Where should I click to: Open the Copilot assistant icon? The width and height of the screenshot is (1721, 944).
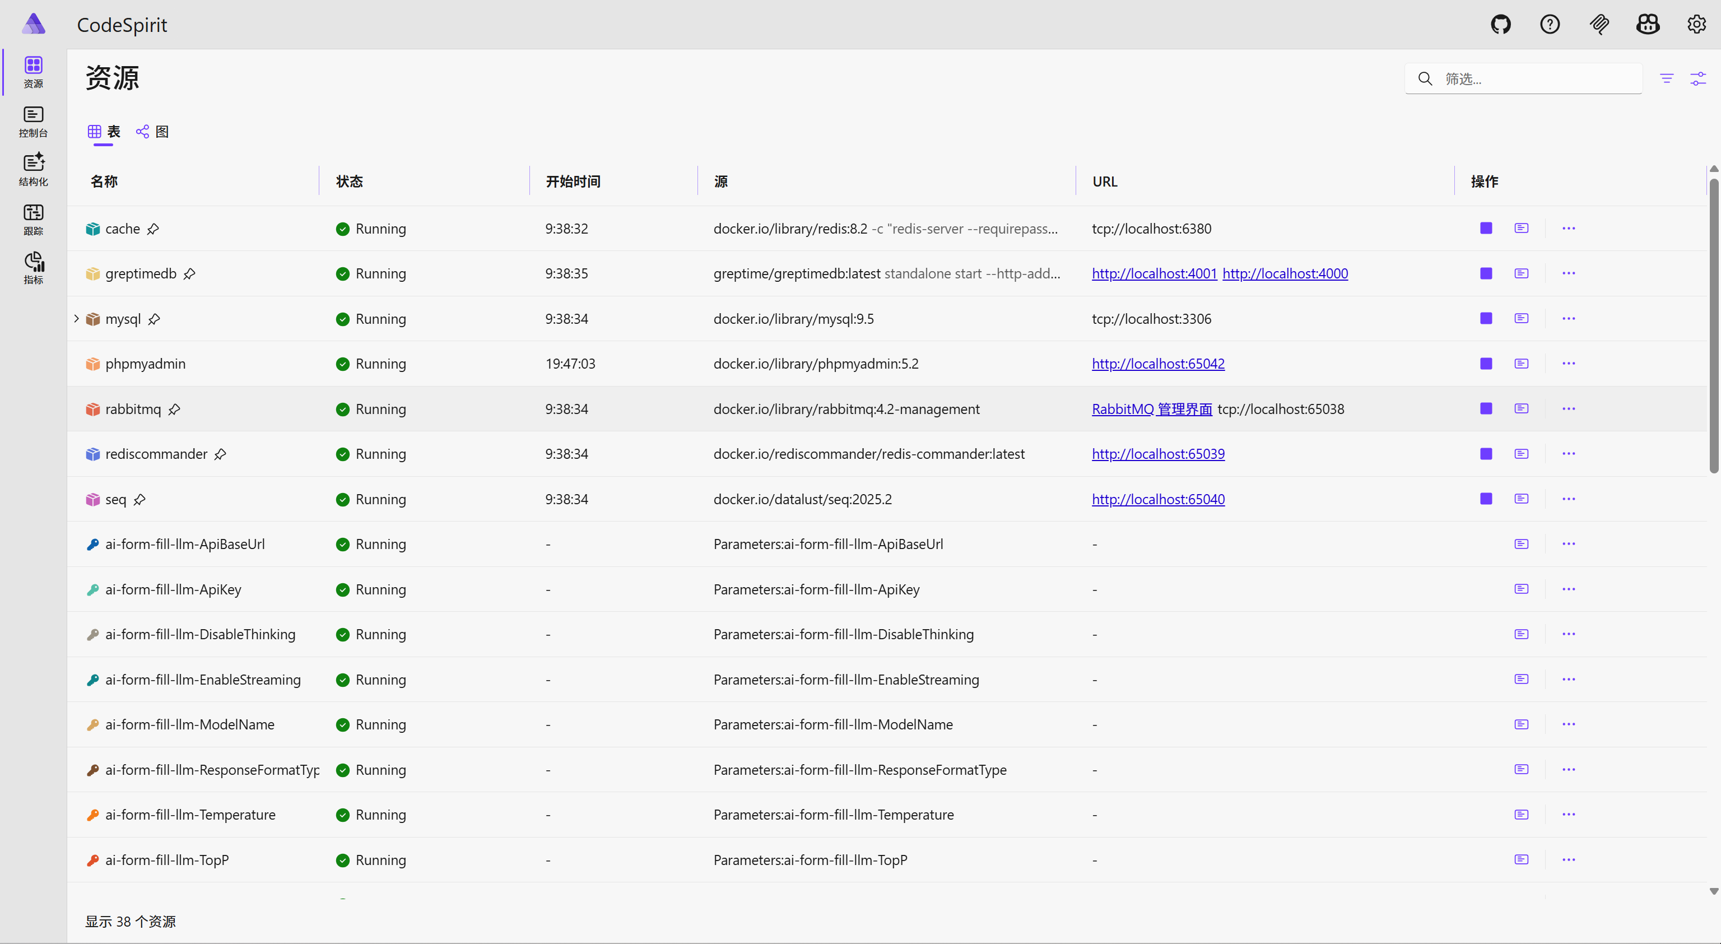[1648, 25]
